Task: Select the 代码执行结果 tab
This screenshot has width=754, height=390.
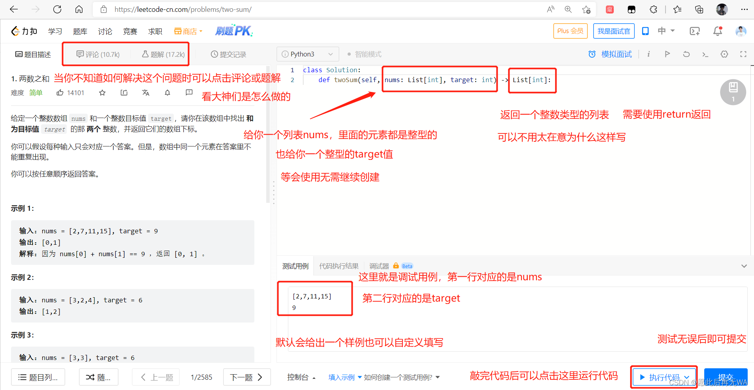Action: click(339, 266)
